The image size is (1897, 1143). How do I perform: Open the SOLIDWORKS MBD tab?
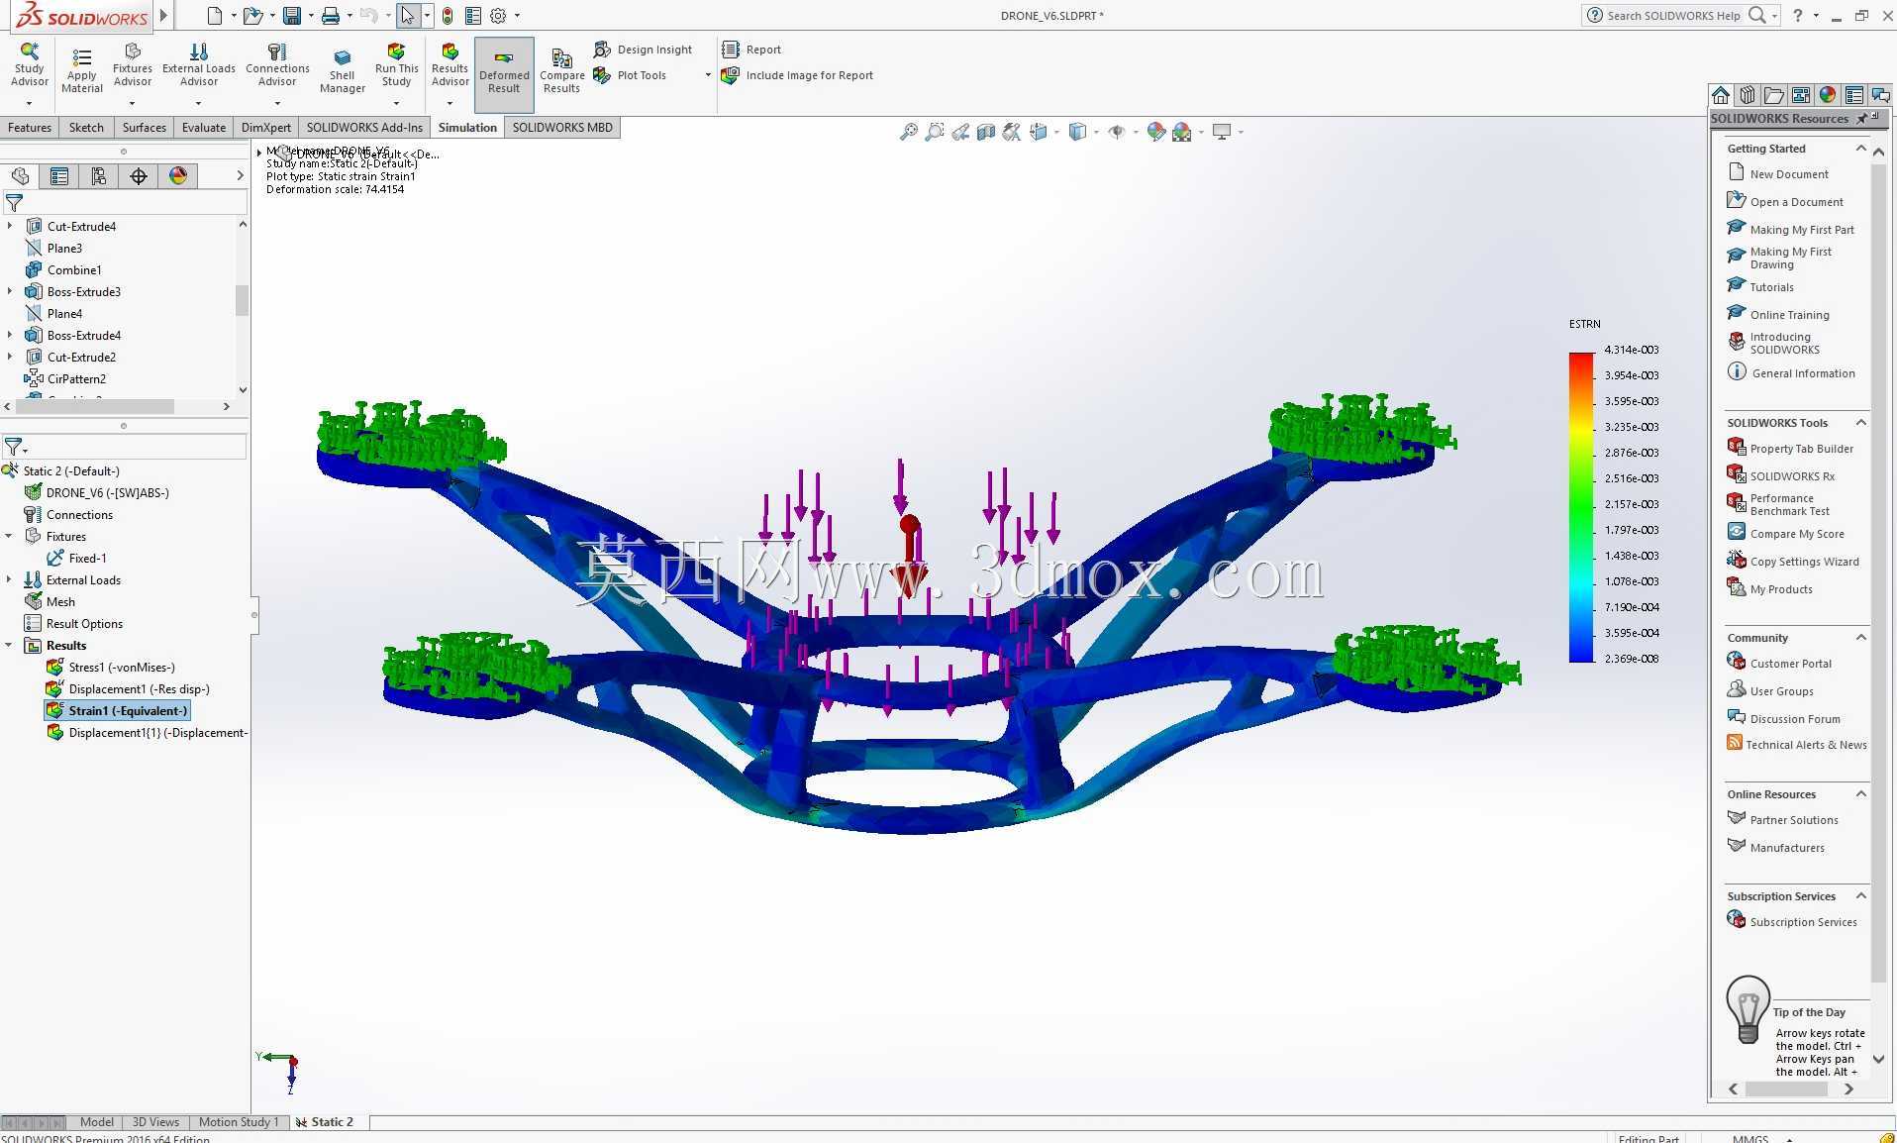pyautogui.click(x=562, y=128)
